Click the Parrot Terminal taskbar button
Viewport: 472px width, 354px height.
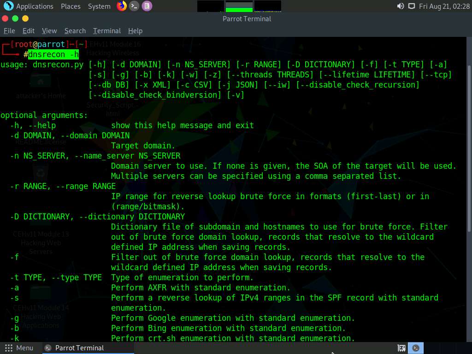(x=87, y=348)
